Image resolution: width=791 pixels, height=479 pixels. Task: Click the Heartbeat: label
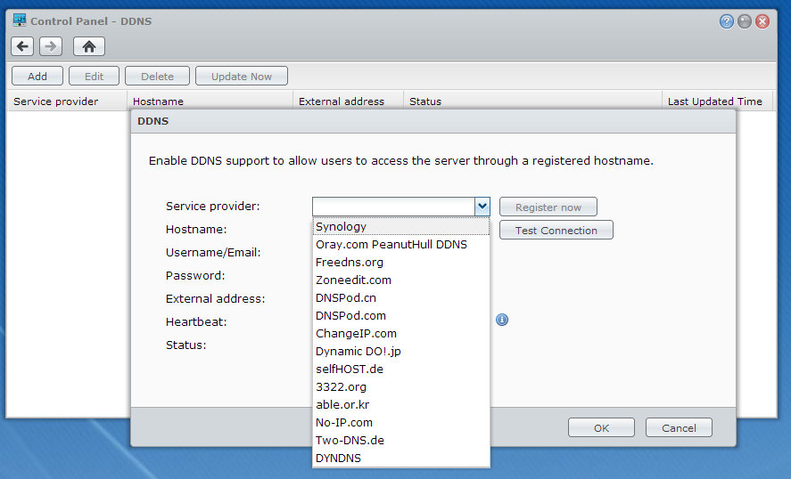(x=196, y=321)
